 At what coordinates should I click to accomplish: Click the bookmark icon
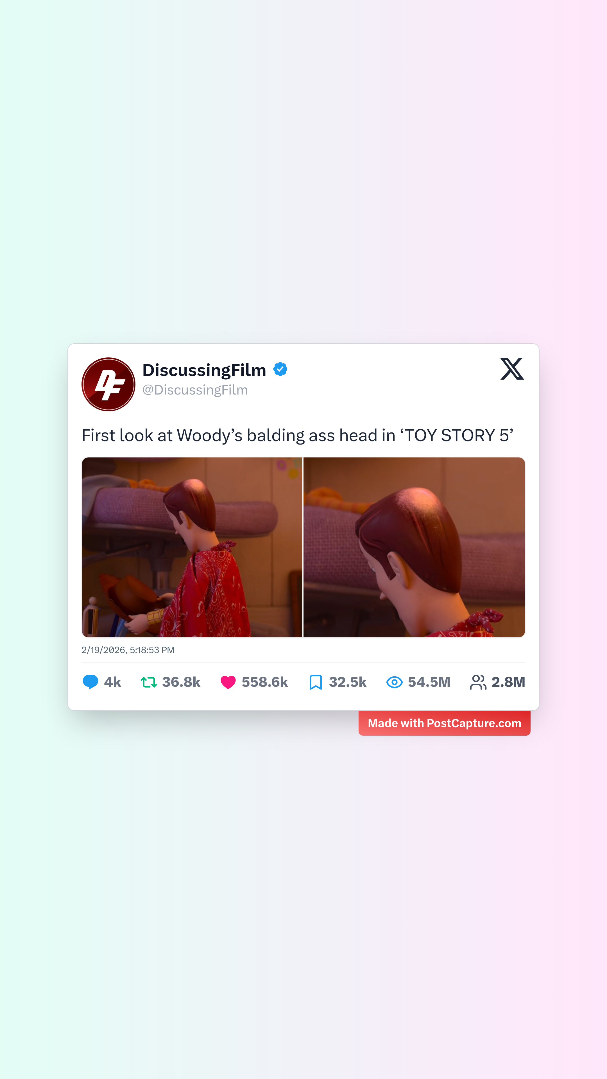pos(316,682)
